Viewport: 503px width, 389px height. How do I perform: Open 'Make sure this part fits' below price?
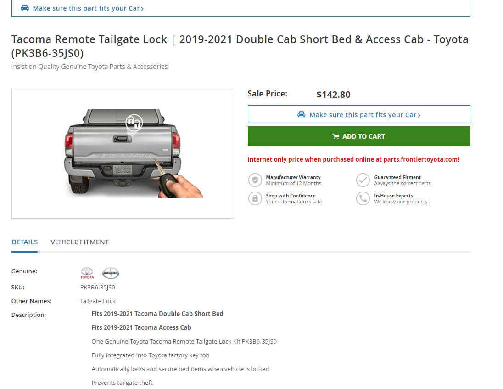[x=358, y=114]
